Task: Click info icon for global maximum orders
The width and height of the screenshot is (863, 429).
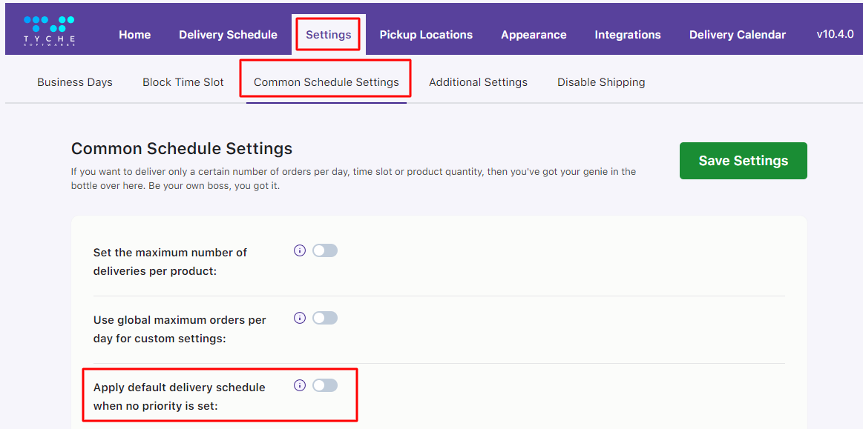Action: click(300, 318)
